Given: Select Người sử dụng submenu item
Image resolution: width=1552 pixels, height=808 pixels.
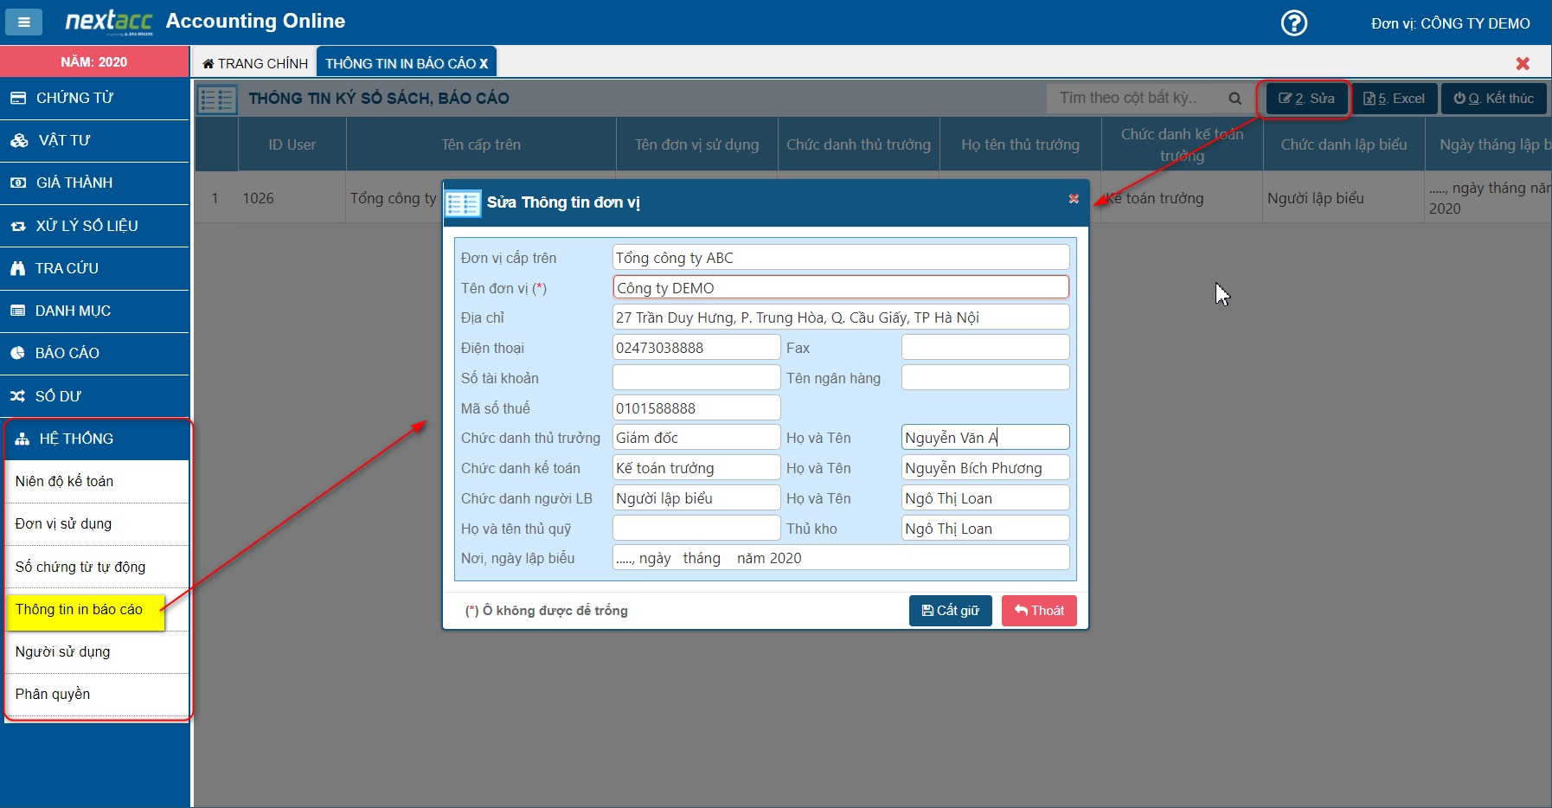Looking at the screenshot, I should [62, 651].
